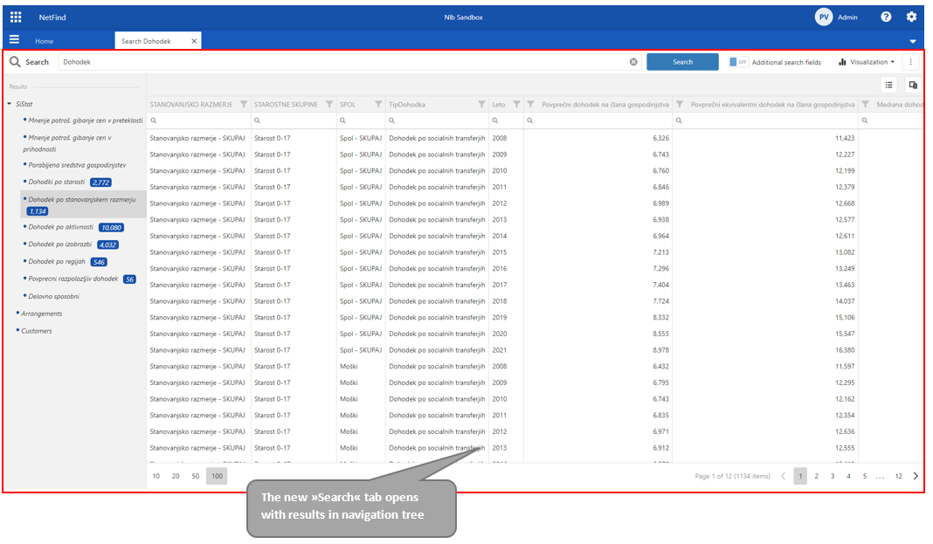Select Dohodek po regijah in results tree
933x544 pixels.
[57, 261]
